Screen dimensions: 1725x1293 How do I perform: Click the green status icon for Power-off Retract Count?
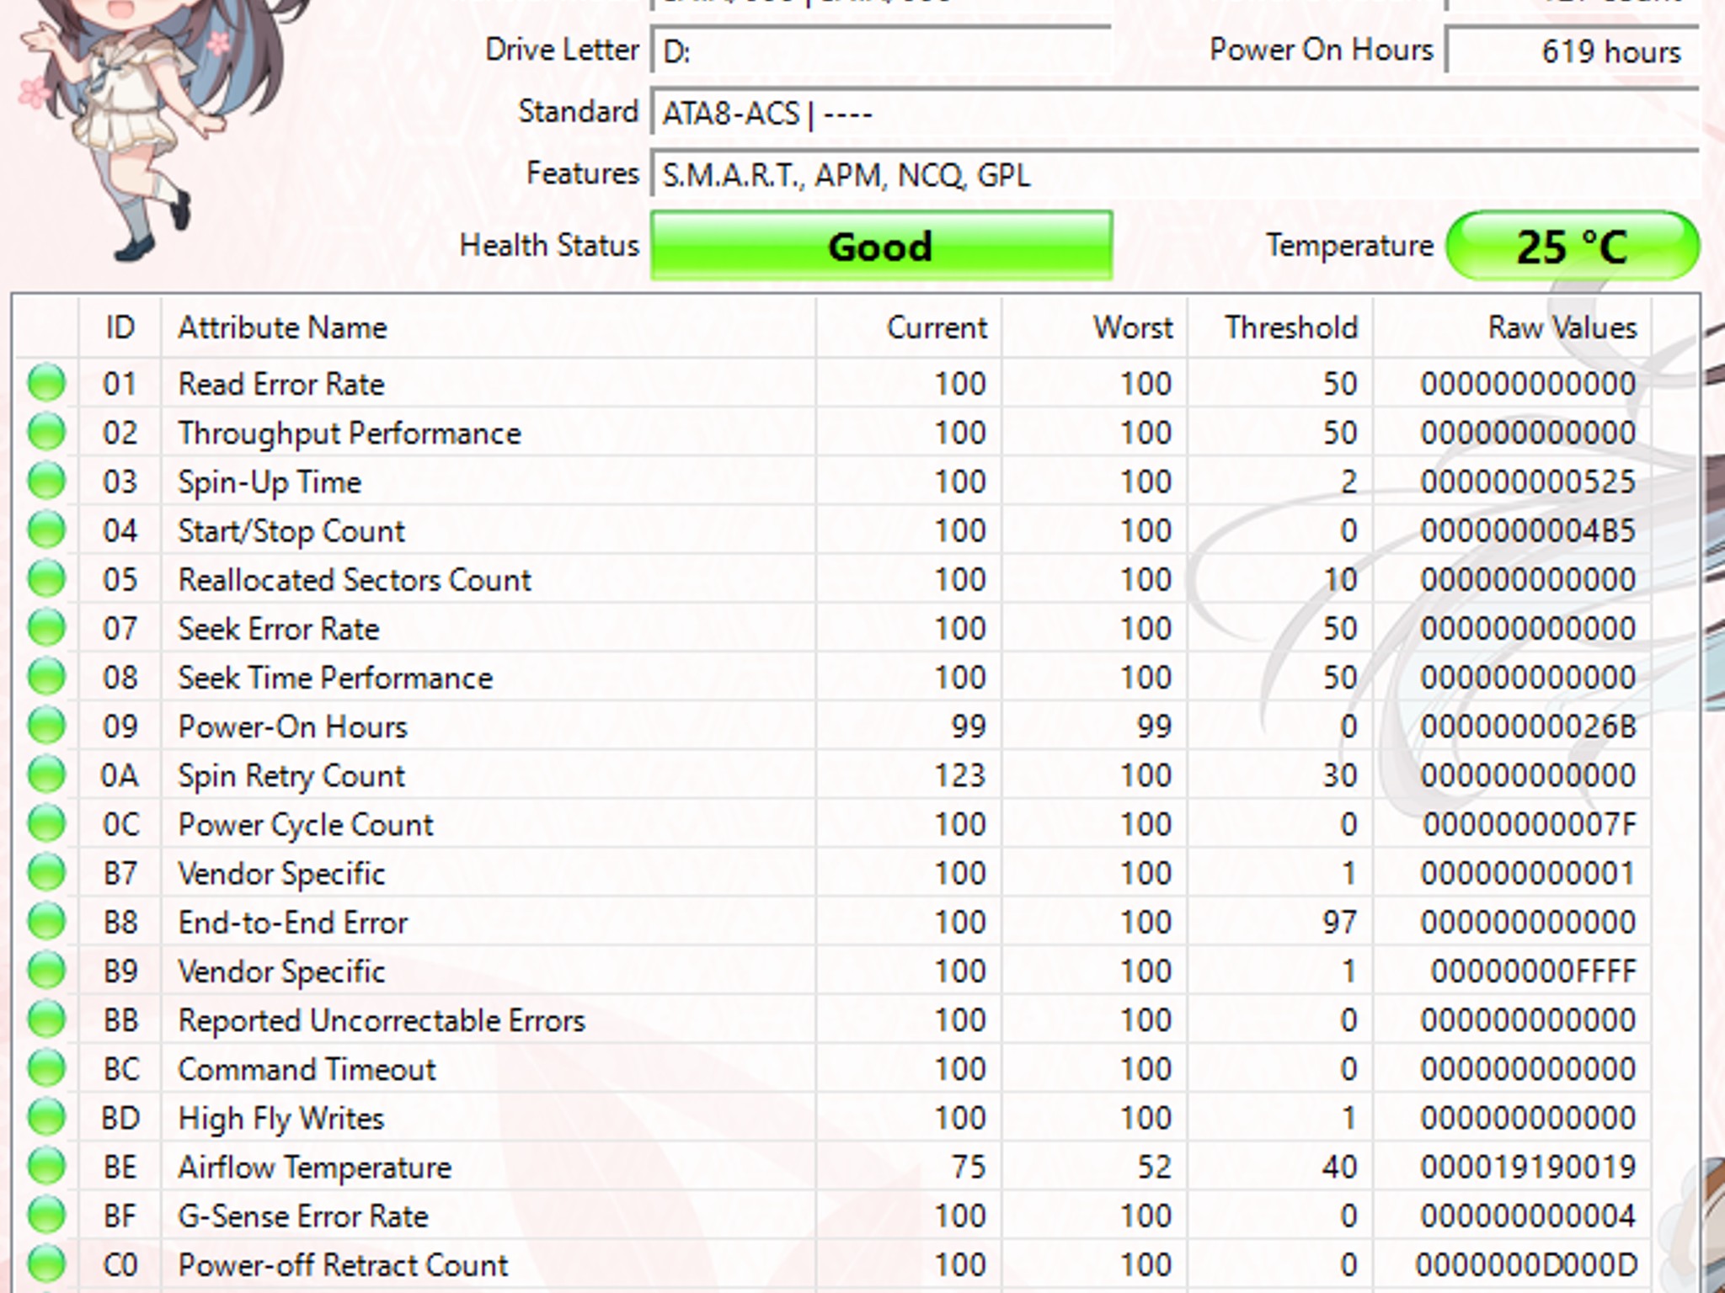pos(46,1264)
